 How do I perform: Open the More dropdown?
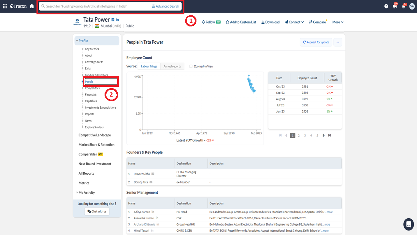point(338,22)
